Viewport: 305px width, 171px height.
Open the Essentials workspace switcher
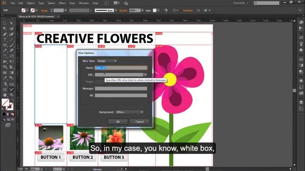point(241,3)
